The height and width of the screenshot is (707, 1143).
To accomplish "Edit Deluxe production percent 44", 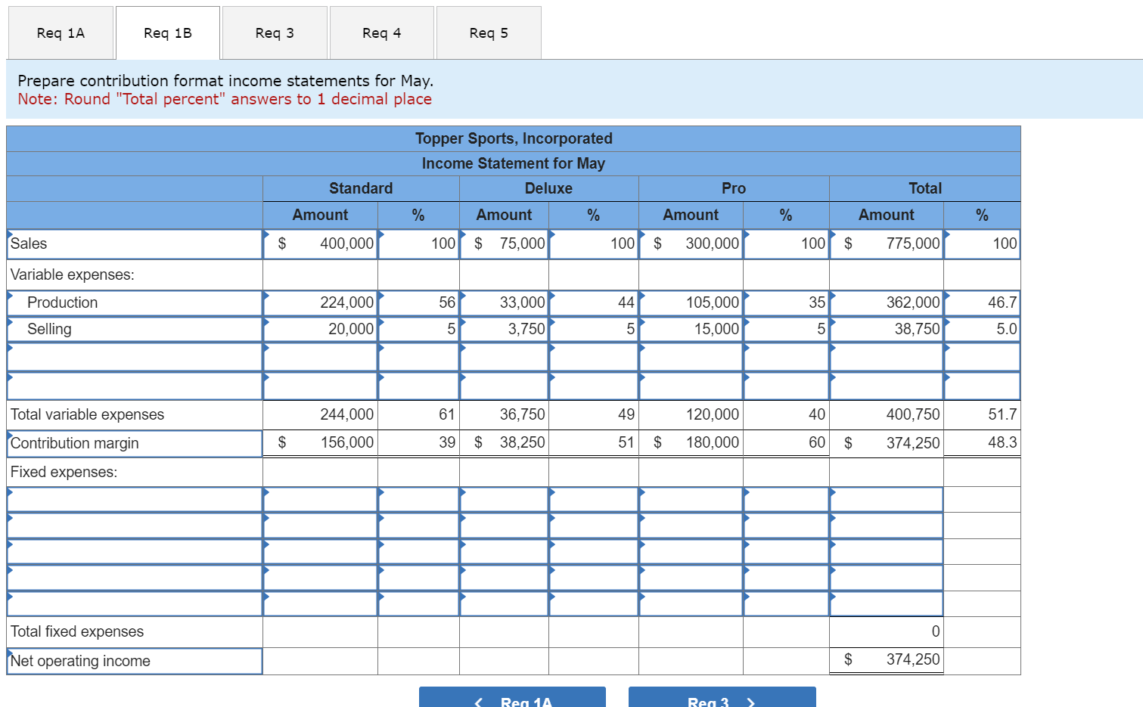I will point(594,303).
